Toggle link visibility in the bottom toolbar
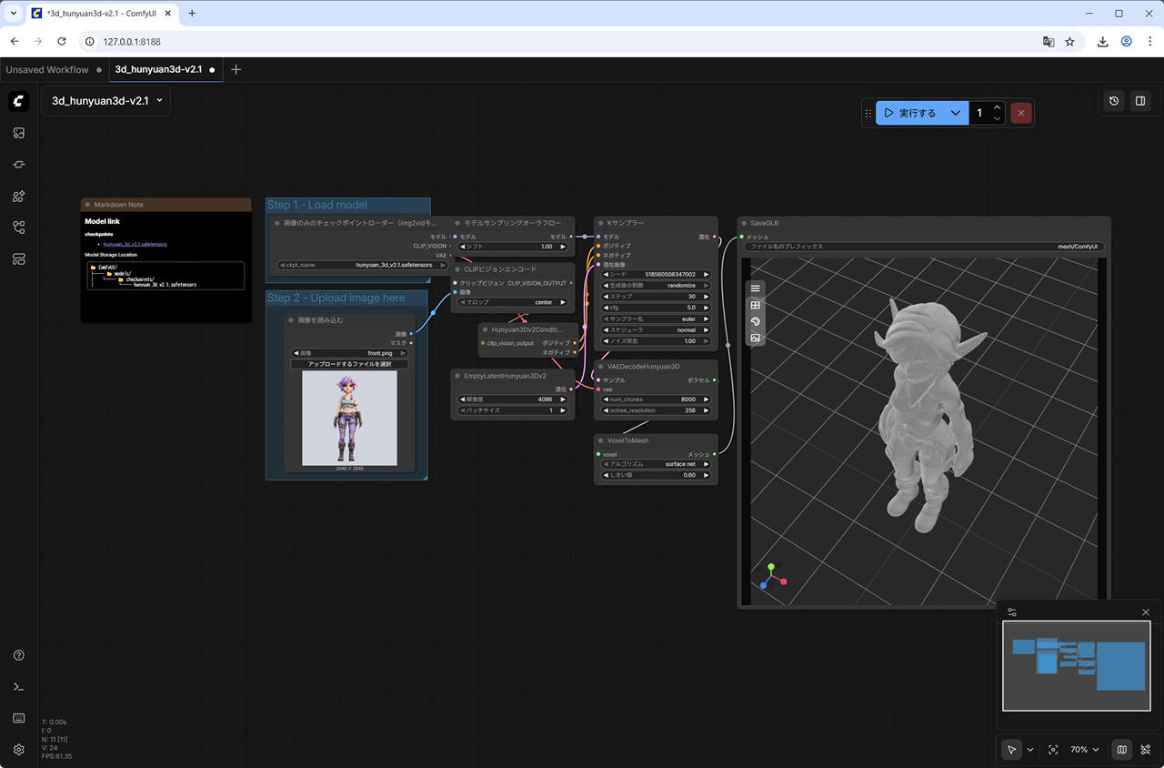Screen dimensions: 1164x768 click(1146, 750)
